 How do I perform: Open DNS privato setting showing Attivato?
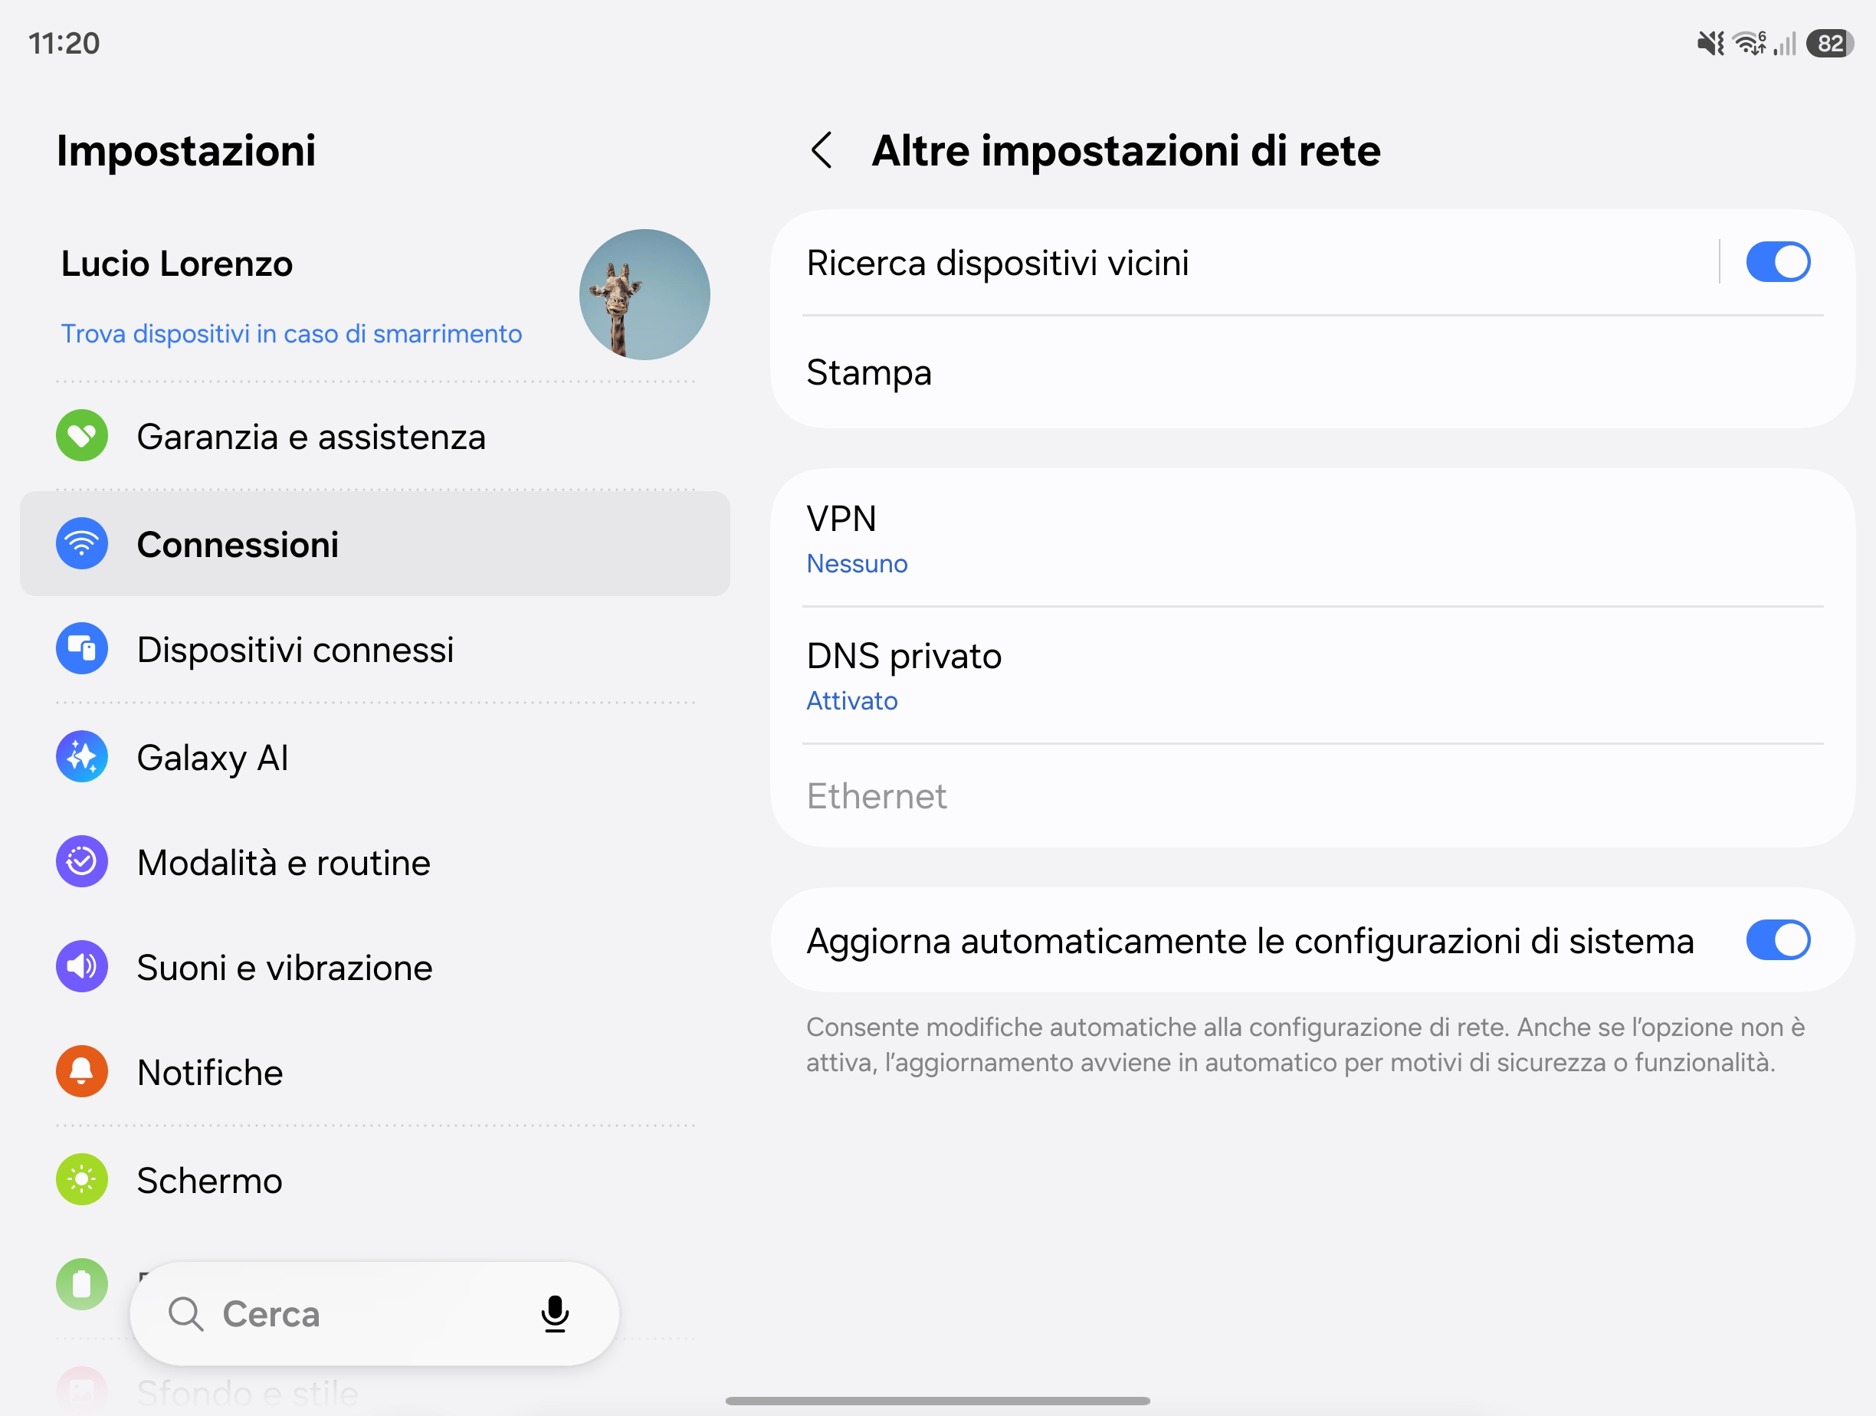click(x=1312, y=676)
